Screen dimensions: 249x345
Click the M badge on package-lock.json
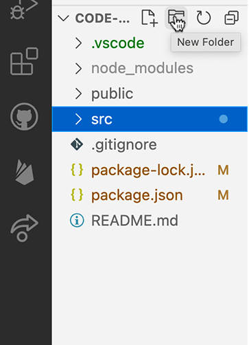pyautogui.click(x=223, y=170)
